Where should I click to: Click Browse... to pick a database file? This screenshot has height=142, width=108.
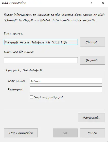93,60
